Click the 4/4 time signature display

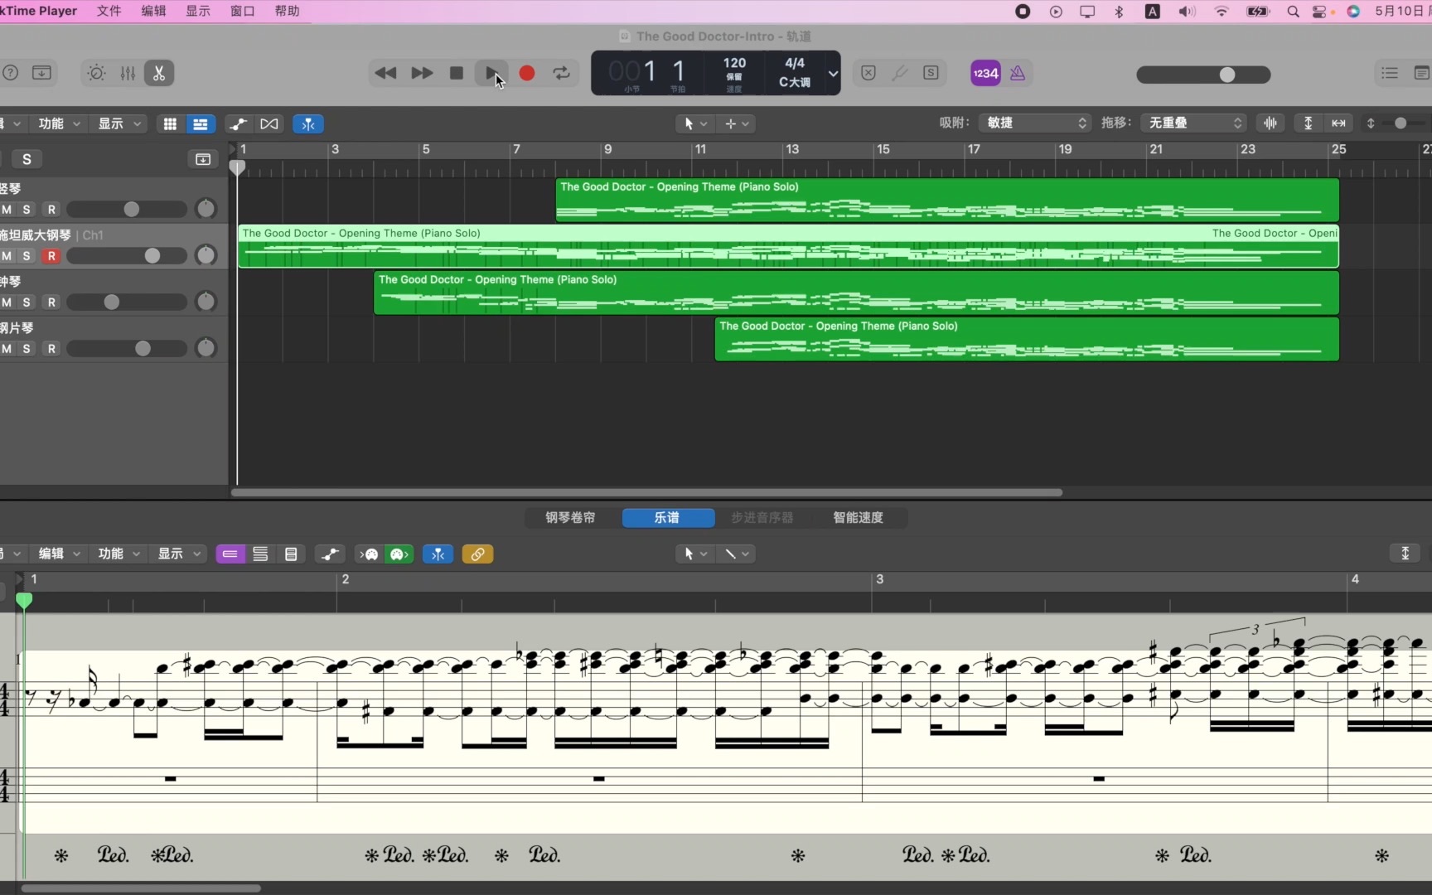click(795, 63)
